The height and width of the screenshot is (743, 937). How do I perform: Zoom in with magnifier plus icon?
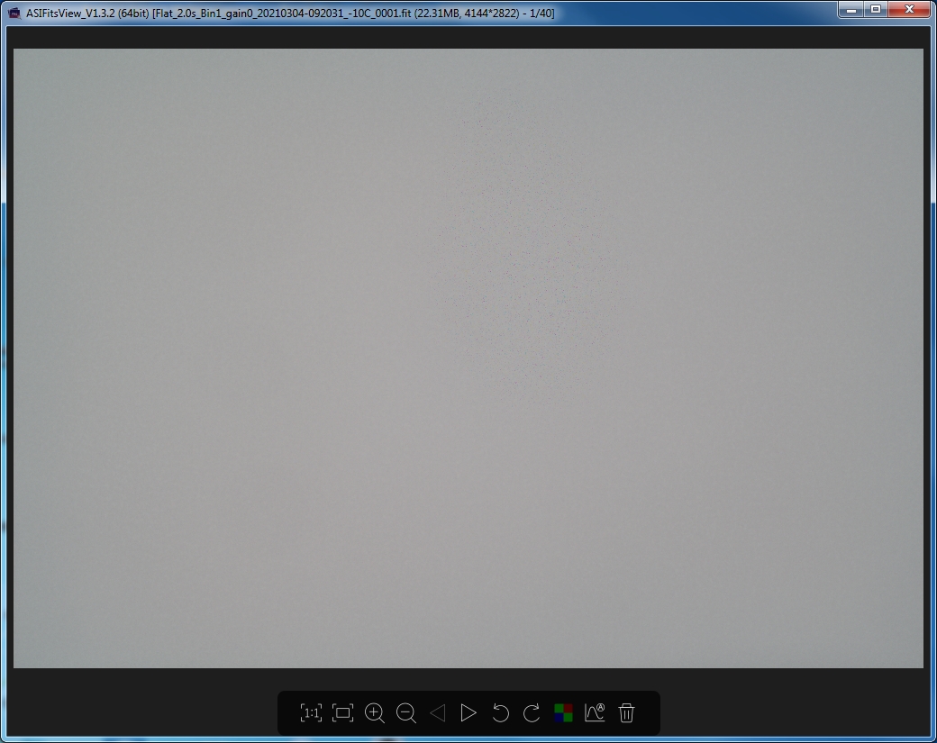(x=375, y=712)
